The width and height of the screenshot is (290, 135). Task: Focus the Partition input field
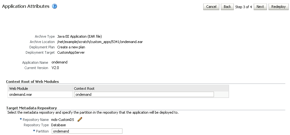(87, 131)
